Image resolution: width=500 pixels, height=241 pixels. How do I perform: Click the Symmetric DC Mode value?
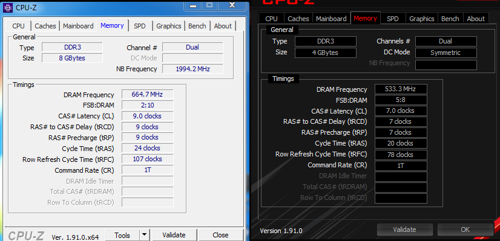(446, 53)
